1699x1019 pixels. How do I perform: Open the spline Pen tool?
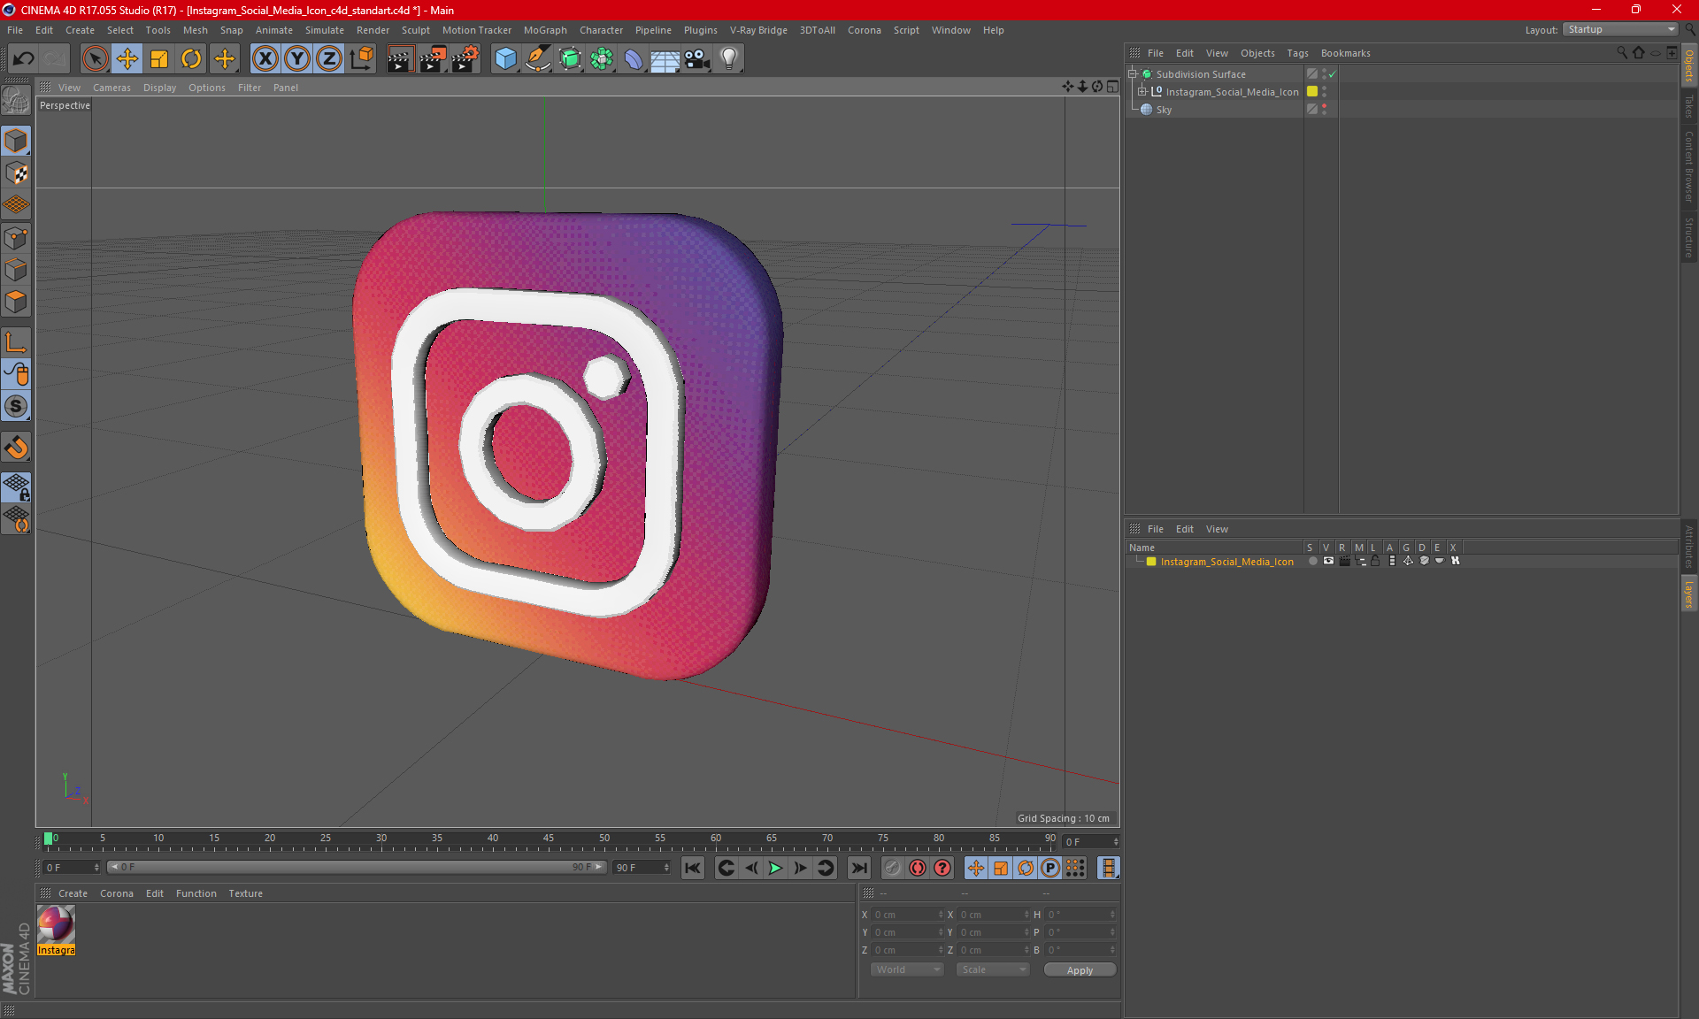pyautogui.click(x=537, y=58)
